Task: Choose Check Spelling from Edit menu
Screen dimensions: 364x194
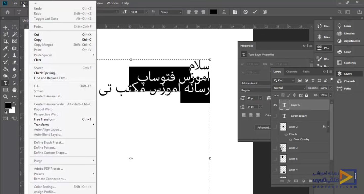Action: [x=63, y=73]
